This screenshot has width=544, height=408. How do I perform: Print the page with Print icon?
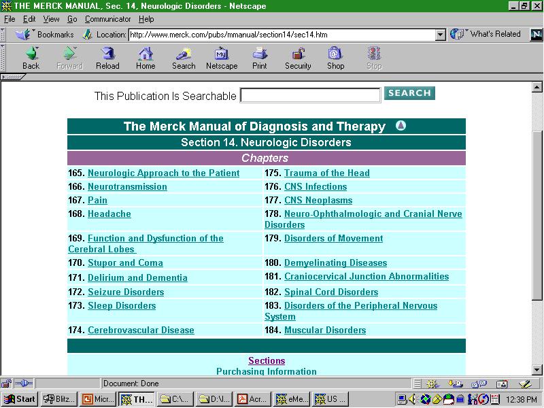(x=260, y=54)
